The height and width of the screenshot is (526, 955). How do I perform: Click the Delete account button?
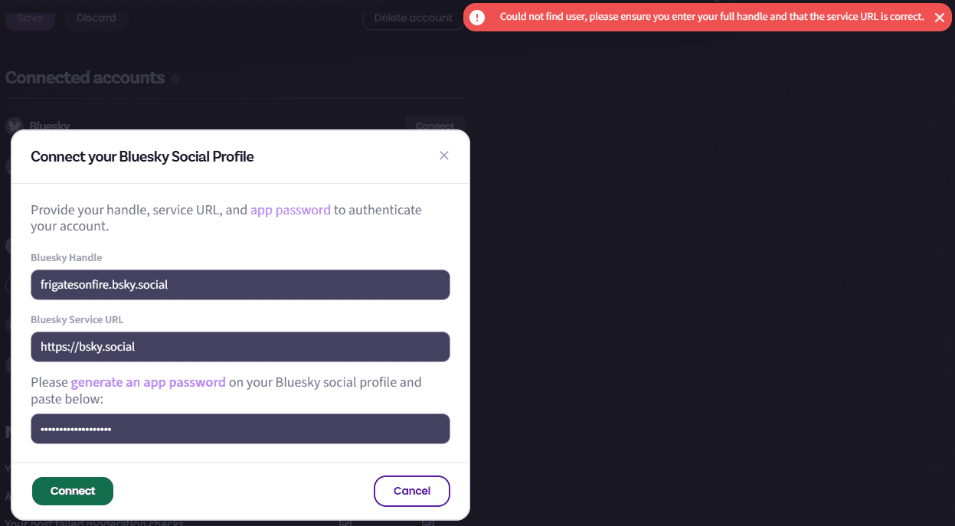coord(413,18)
